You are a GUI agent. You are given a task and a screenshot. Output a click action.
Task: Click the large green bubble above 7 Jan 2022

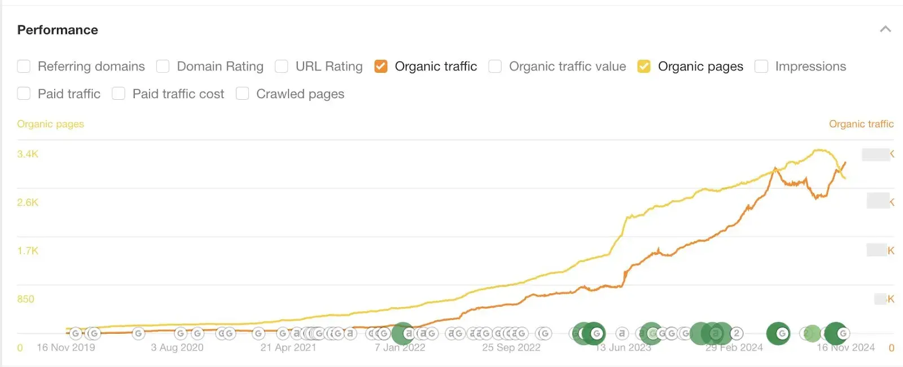click(x=403, y=334)
